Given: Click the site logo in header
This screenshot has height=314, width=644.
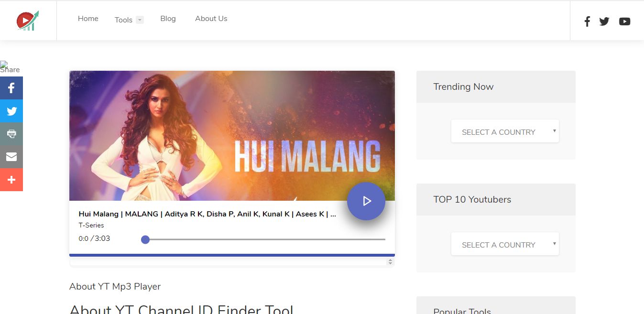Looking at the screenshot, I should (28, 21).
